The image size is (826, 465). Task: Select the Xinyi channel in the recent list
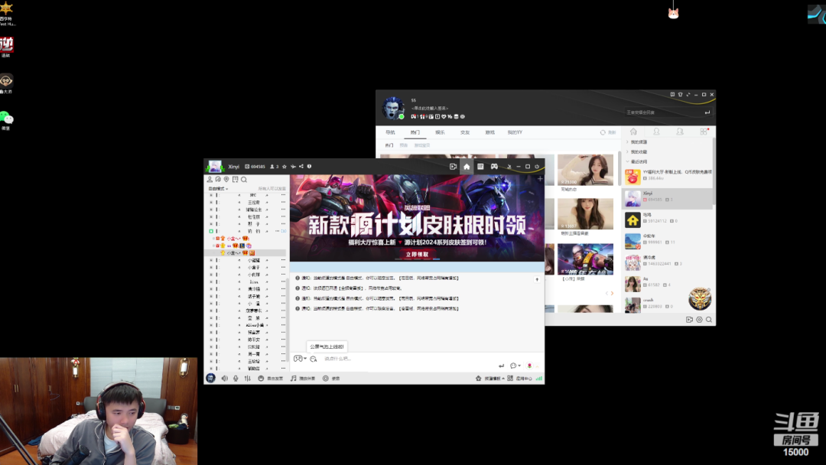[668, 199]
